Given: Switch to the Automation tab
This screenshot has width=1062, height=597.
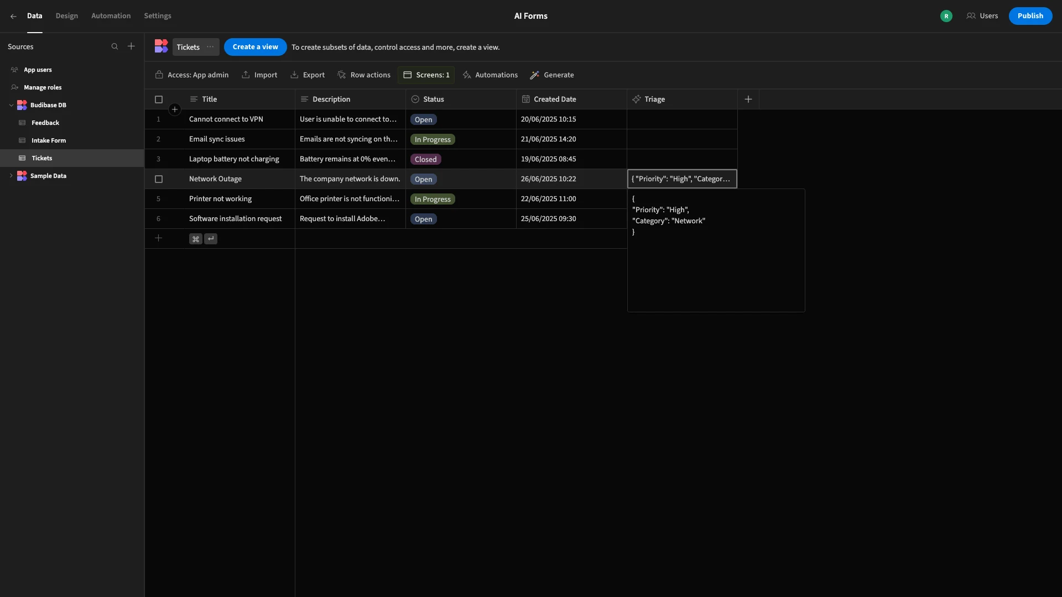Looking at the screenshot, I should (111, 16).
